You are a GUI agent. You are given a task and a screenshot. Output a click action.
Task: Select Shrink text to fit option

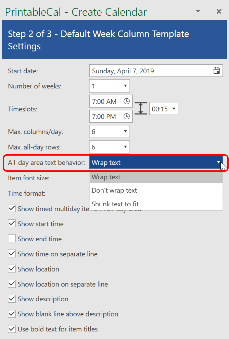[x=115, y=204]
